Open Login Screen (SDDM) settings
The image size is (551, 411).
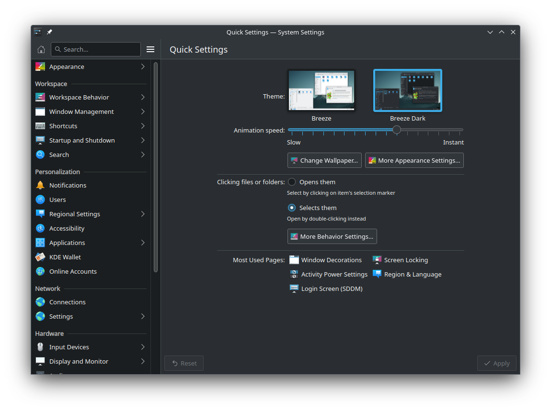(331, 289)
